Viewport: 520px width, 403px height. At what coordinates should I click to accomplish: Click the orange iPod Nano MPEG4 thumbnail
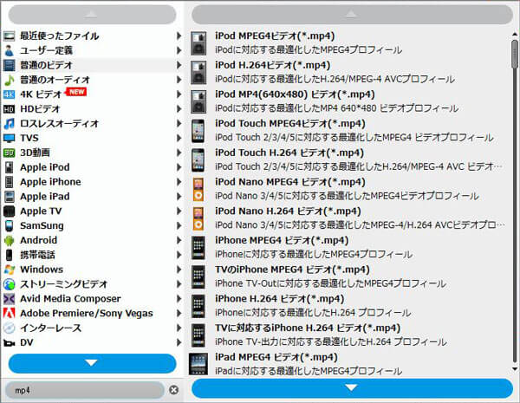pos(198,189)
